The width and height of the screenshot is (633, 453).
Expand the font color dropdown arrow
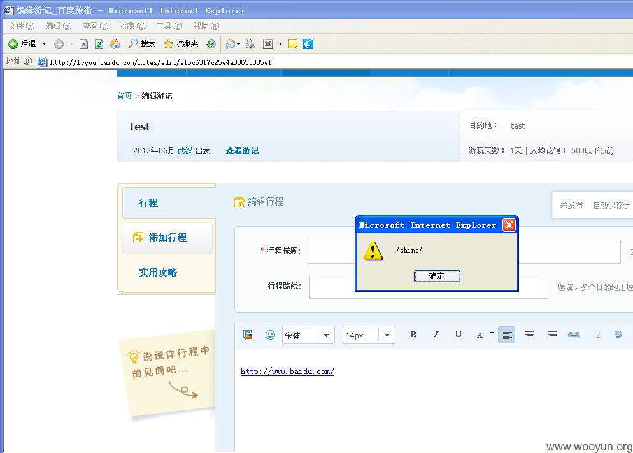click(492, 333)
